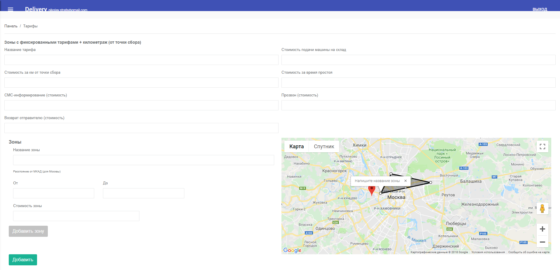Focus the Название тарифа field

pyautogui.click(x=141, y=60)
